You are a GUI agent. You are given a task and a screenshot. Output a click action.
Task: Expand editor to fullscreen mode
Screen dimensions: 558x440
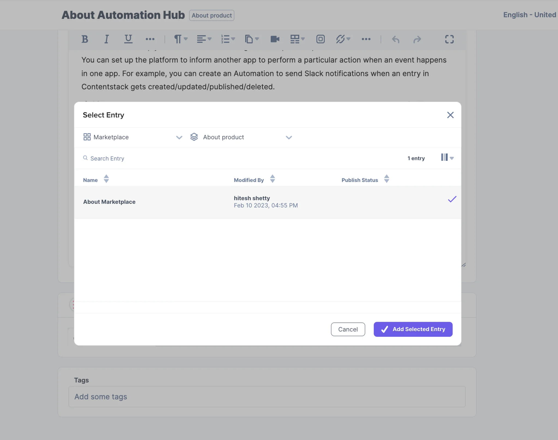click(x=449, y=39)
